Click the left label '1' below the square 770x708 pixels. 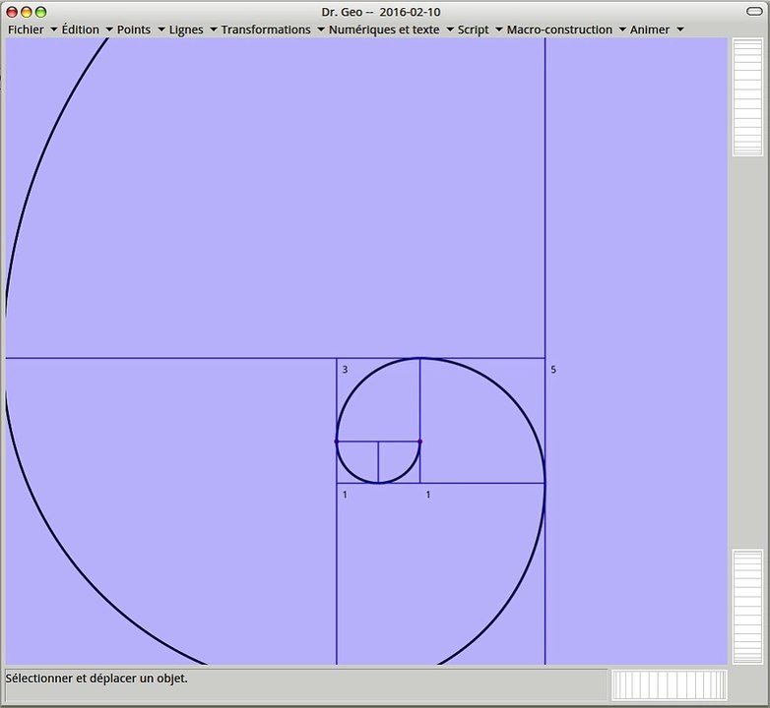(345, 495)
